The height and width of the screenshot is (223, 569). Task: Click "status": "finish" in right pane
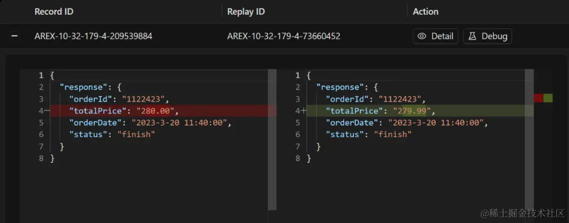click(369, 134)
